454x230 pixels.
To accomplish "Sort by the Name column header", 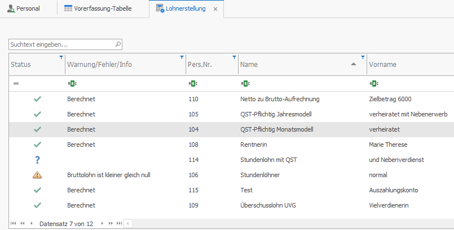I will click(293, 65).
